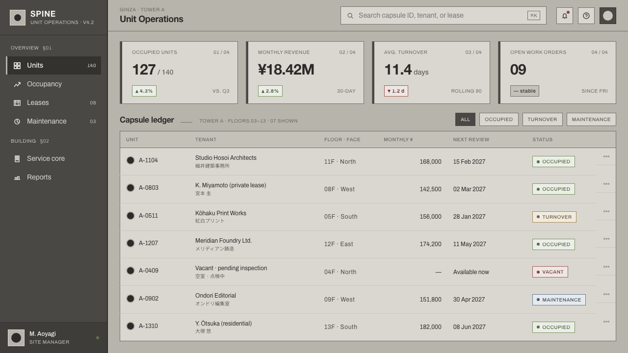Click MAINTENANCE status badge of A-0902
Screen dimensions: 628x353
click(559, 300)
